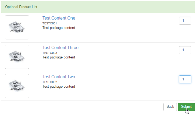The height and width of the screenshot is (115, 196).
Task: Click the green Submit button
Action: point(186,107)
